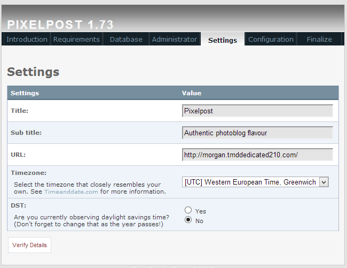Screen dimensions: 347x268
Task: Open the Timeanddate.com link
Action: click(71, 192)
